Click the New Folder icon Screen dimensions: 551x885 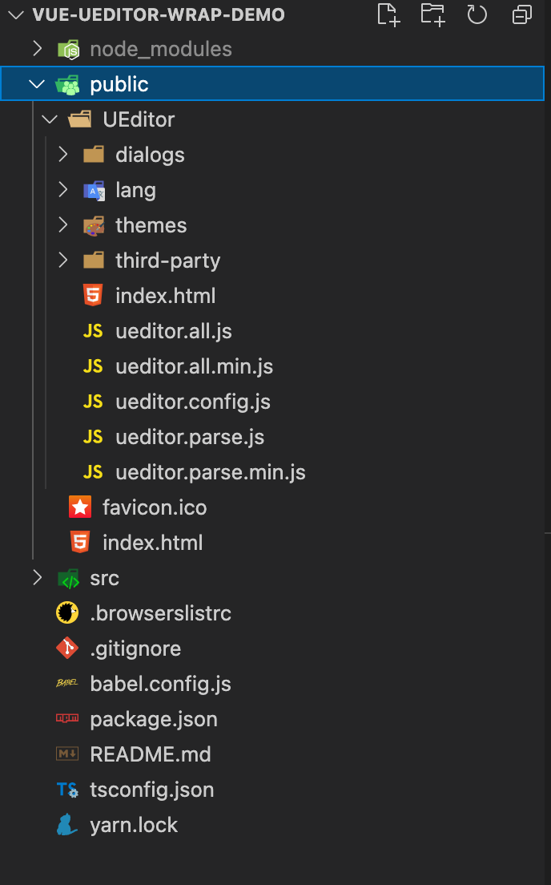click(432, 14)
